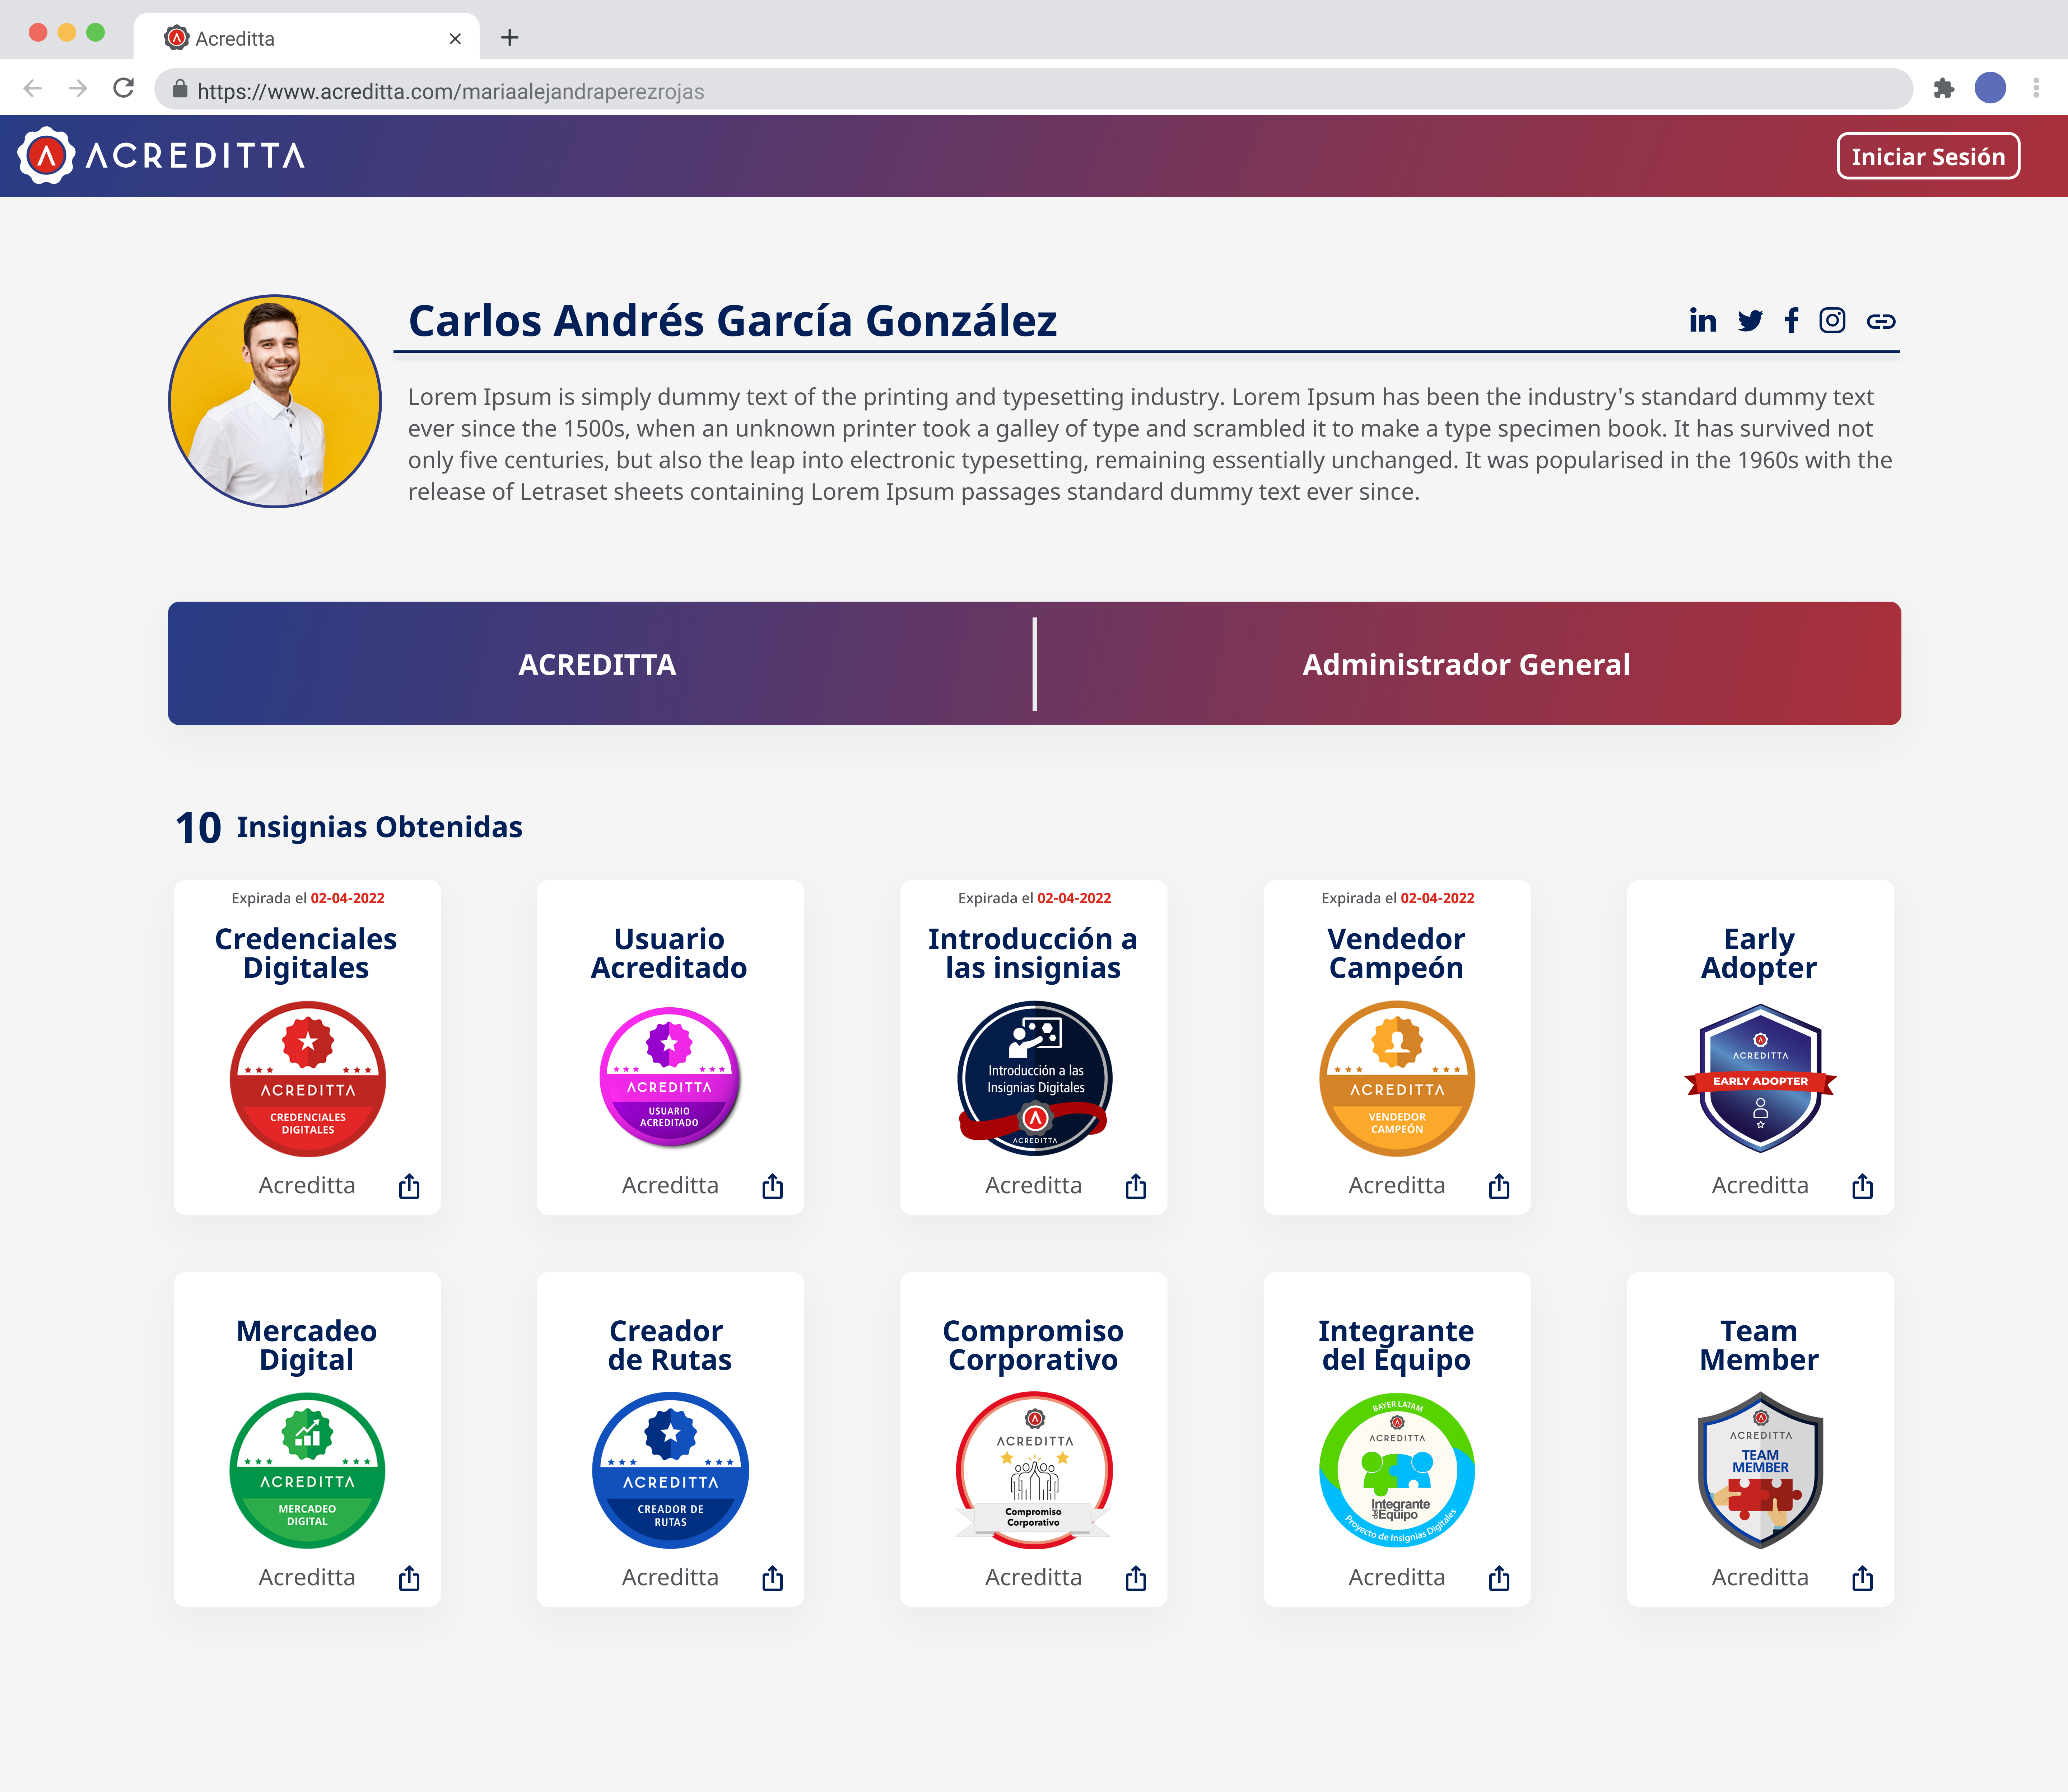Open the Integrante del Equipo badge image

click(1397, 1470)
